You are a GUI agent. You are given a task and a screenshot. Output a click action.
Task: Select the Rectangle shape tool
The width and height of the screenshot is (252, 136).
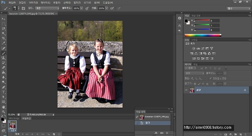pos(3,102)
